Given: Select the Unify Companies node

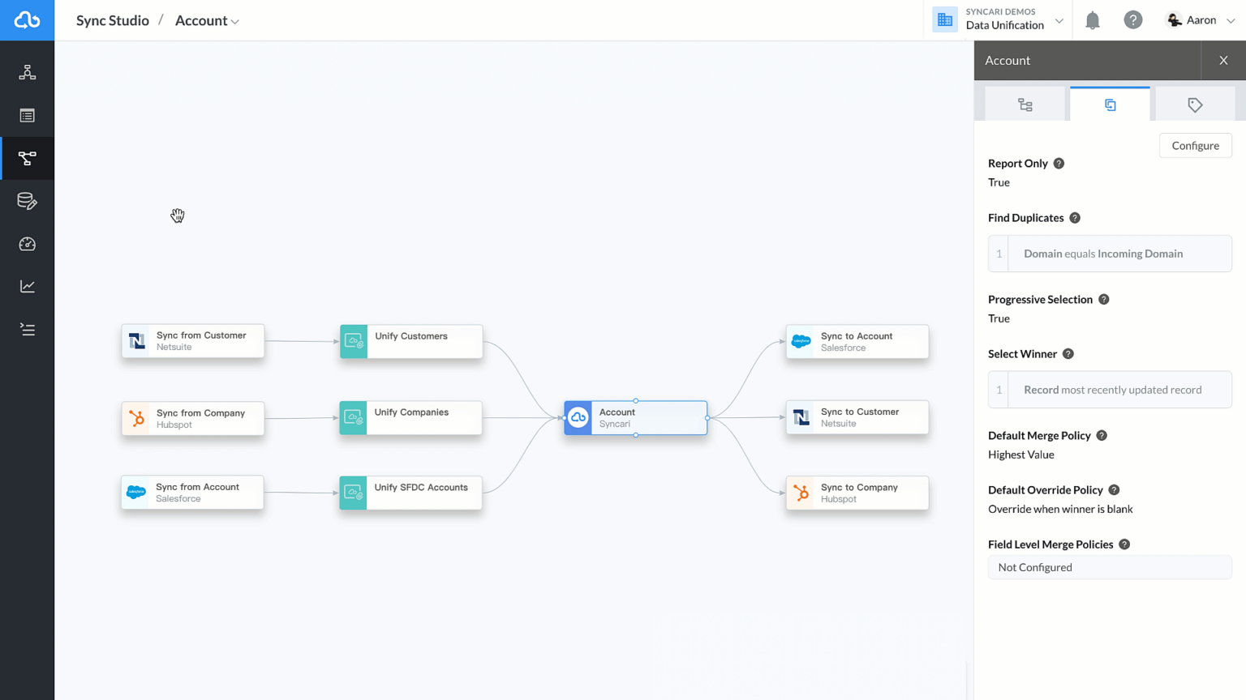Looking at the screenshot, I should [x=411, y=418].
